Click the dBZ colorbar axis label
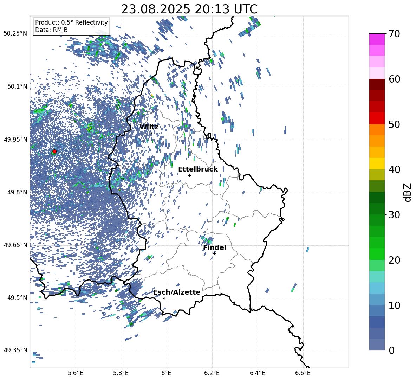Viewport: 416px width, 380px height. point(408,192)
